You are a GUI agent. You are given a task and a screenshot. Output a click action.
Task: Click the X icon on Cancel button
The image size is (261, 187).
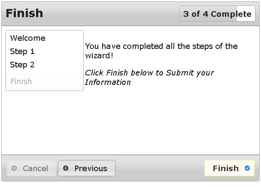pyautogui.click(x=14, y=169)
